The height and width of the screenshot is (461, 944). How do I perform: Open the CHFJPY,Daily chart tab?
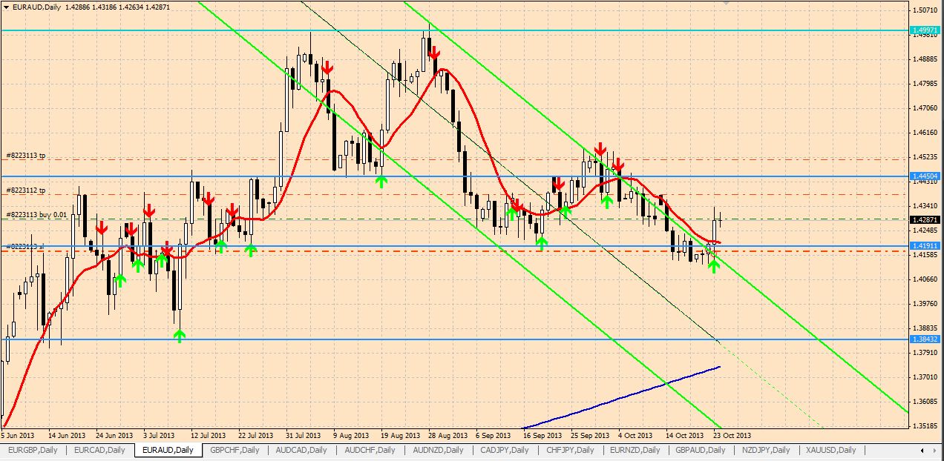coord(571,450)
